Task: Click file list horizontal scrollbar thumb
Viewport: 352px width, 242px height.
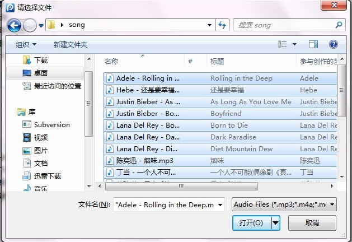Action: coord(181,187)
